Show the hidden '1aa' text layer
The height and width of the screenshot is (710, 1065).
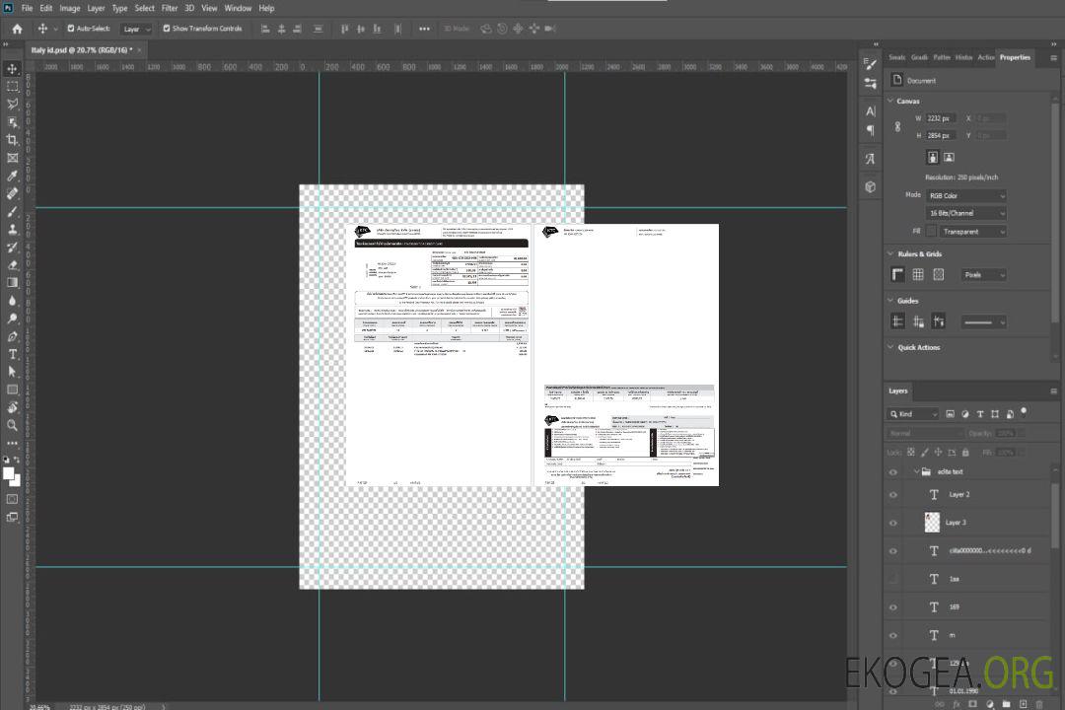coord(893,579)
